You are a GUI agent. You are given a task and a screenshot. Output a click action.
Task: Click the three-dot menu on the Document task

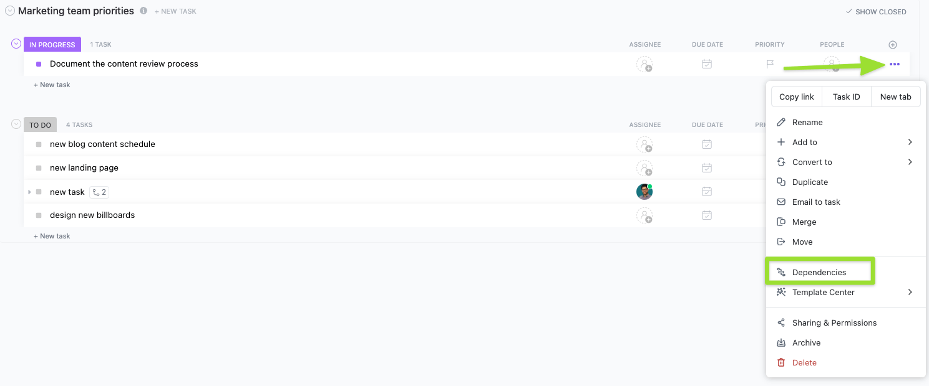point(894,64)
